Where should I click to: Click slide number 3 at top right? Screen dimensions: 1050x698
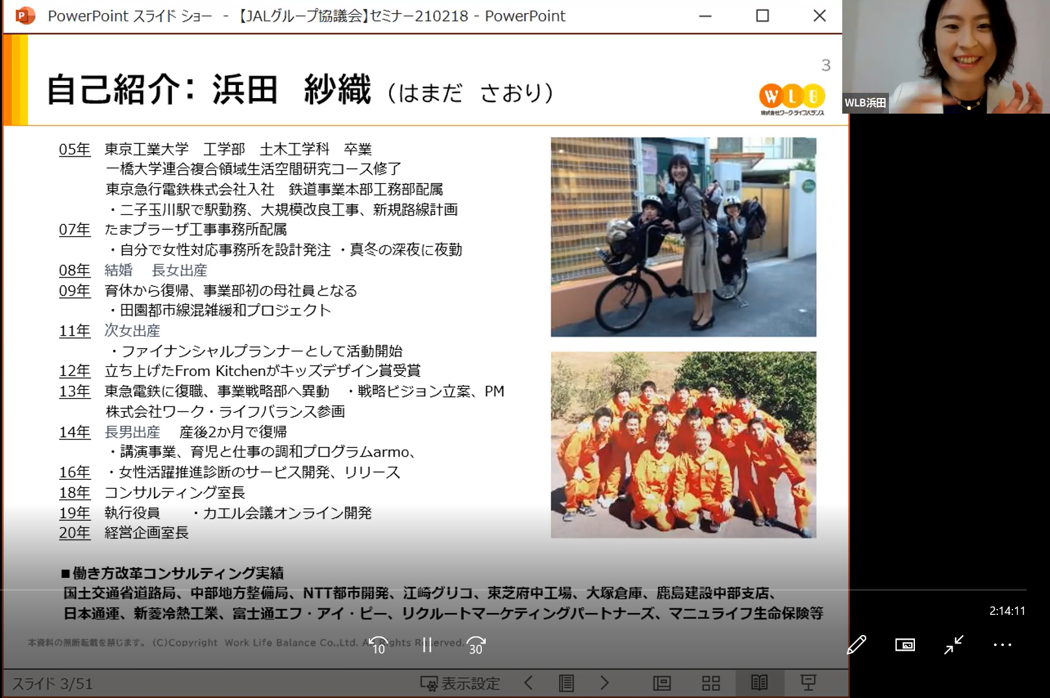coord(826,65)
